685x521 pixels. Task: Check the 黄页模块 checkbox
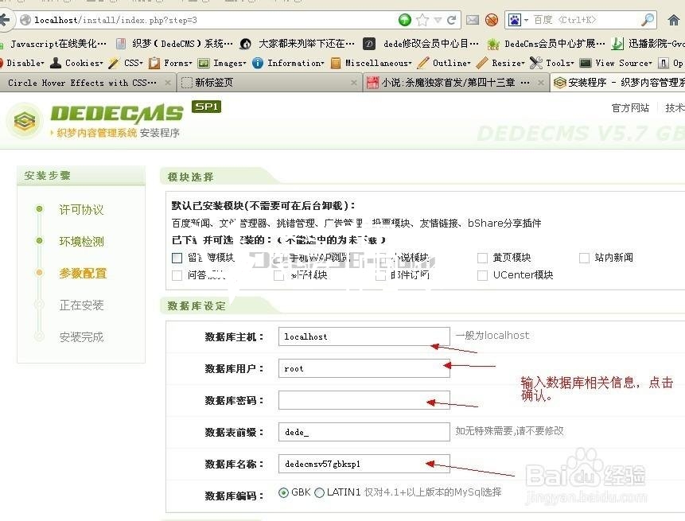coord(482,258)
